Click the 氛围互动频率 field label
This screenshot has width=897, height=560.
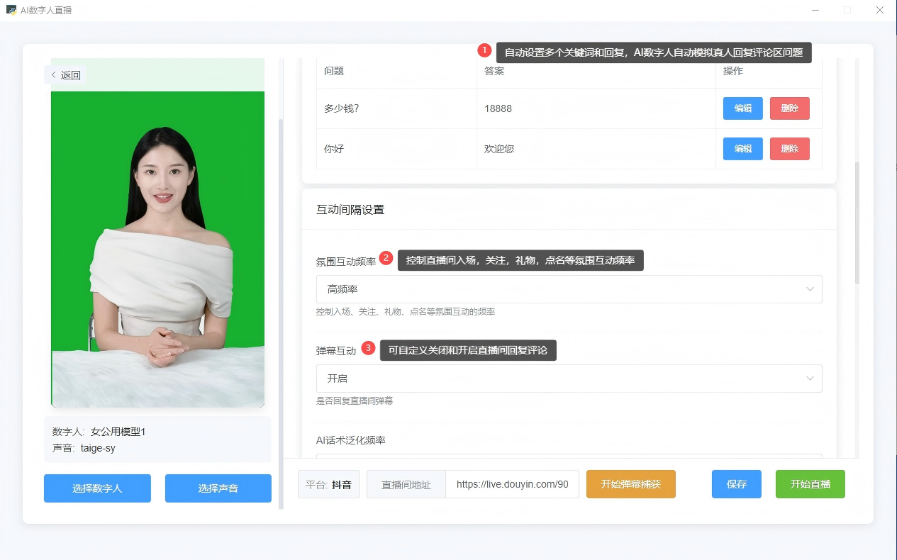click(346, 262)
